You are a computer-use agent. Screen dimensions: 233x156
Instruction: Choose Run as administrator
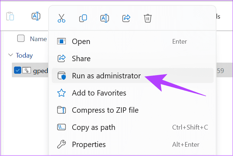[106, 76]
